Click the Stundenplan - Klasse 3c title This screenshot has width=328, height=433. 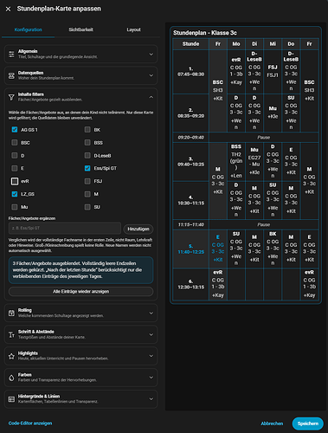[x=205, y=33]
